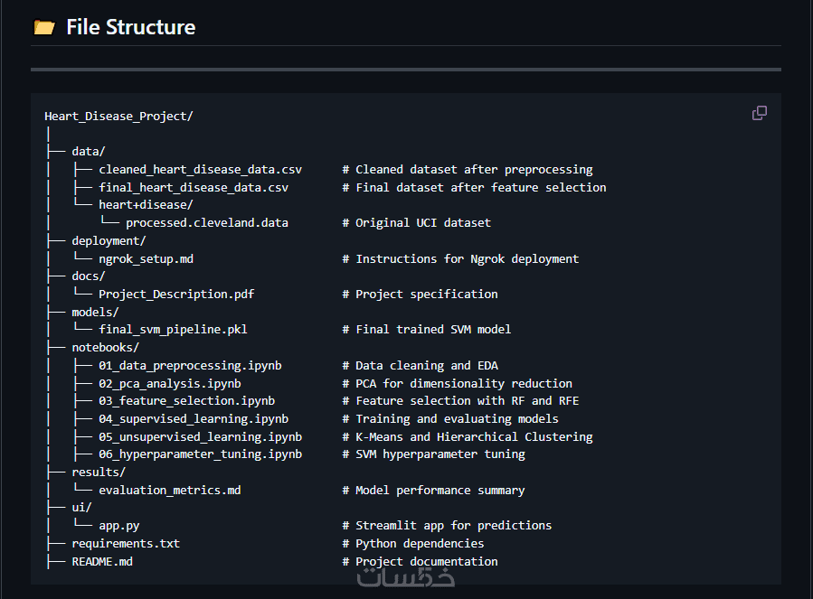Select 04_supervised_learning.ipynb notebook name

pos(194,418)
